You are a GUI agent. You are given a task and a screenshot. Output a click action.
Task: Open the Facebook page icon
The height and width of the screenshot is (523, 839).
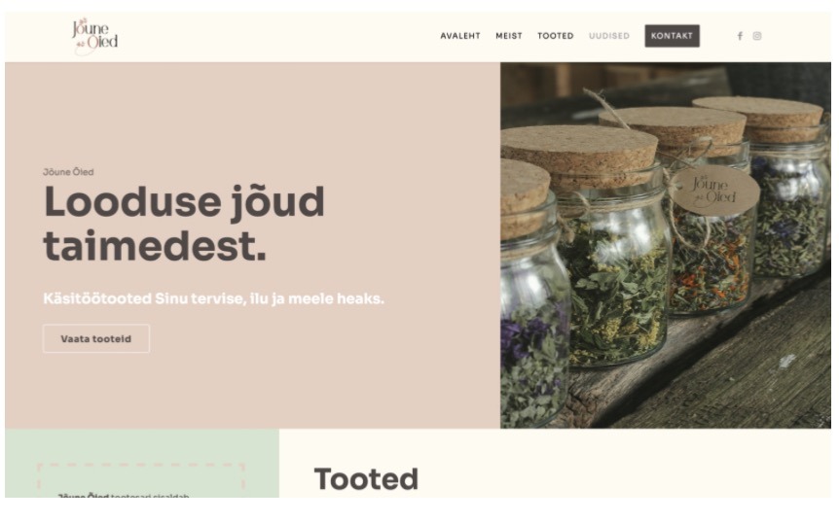[740, 36]
